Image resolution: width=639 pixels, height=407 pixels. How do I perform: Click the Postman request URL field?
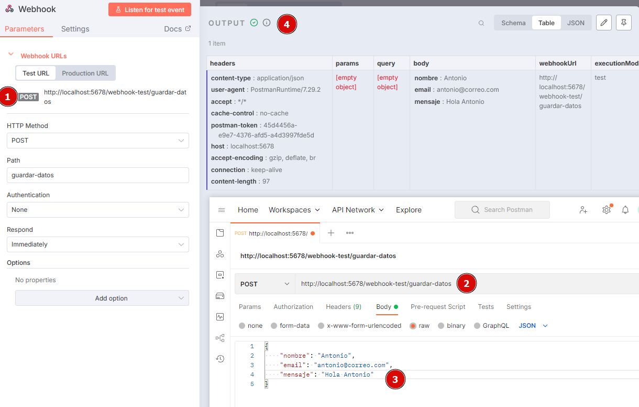coord(467,284)
